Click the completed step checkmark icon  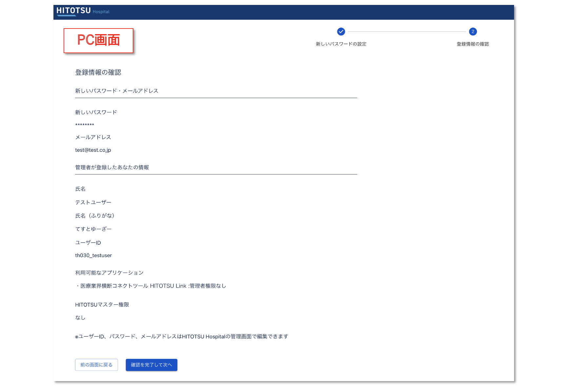[x=341, y=31]
